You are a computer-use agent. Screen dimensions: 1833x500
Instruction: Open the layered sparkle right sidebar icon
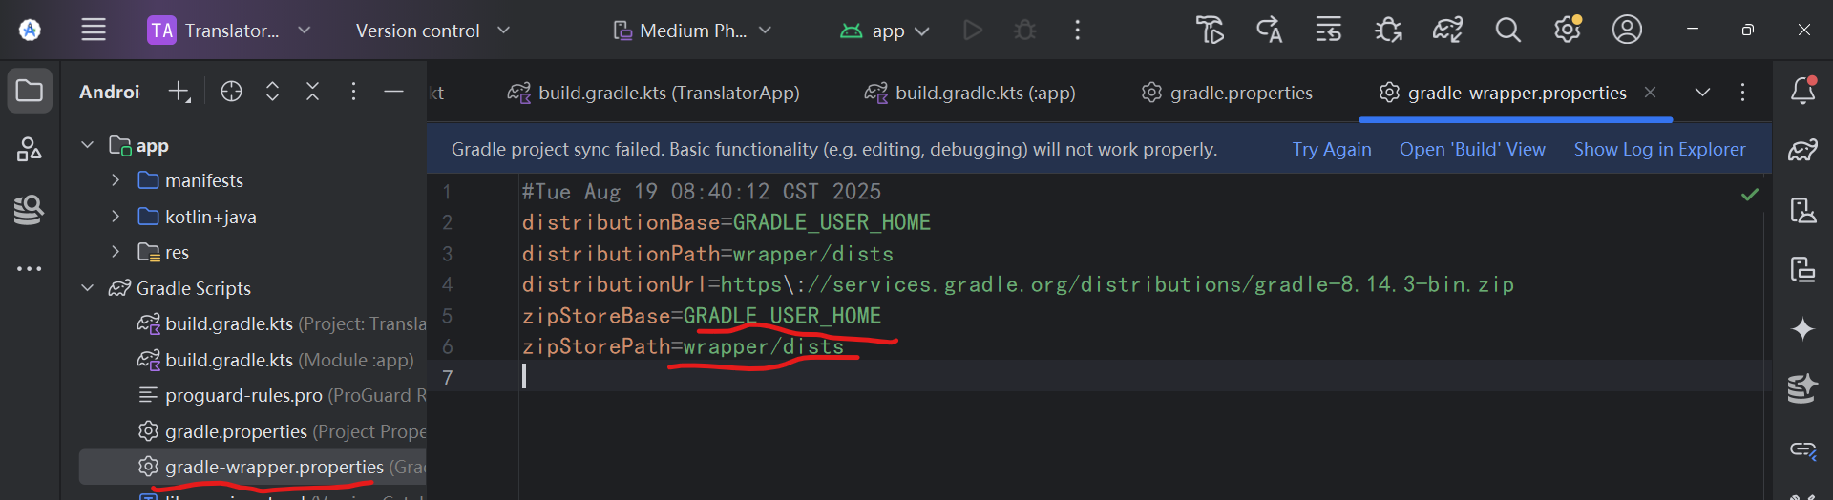(1802, 388)
